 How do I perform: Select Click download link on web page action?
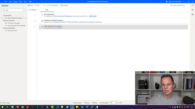[16, 25]
